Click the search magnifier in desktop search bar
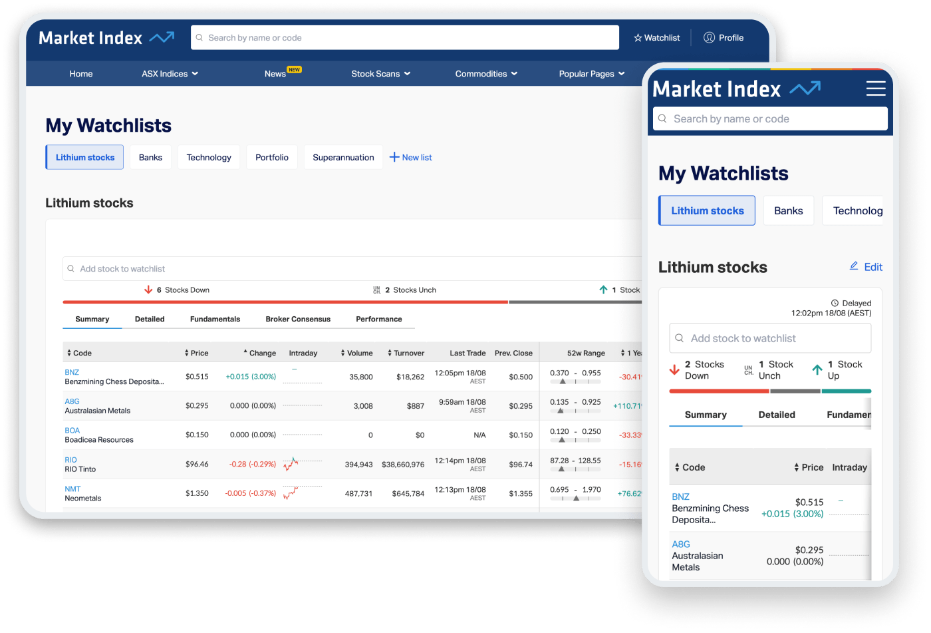 click(x=199, y=38)
